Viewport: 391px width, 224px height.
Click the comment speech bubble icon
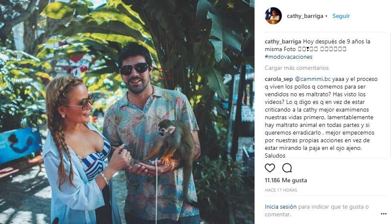287,168
